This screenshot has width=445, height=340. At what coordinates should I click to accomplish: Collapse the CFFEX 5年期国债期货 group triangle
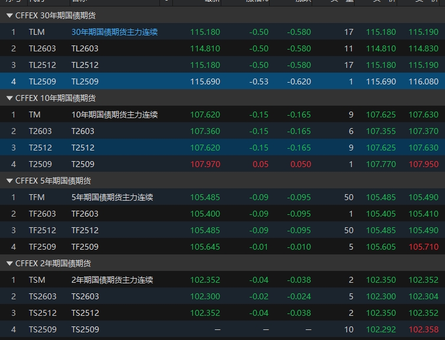coord(9,181)
